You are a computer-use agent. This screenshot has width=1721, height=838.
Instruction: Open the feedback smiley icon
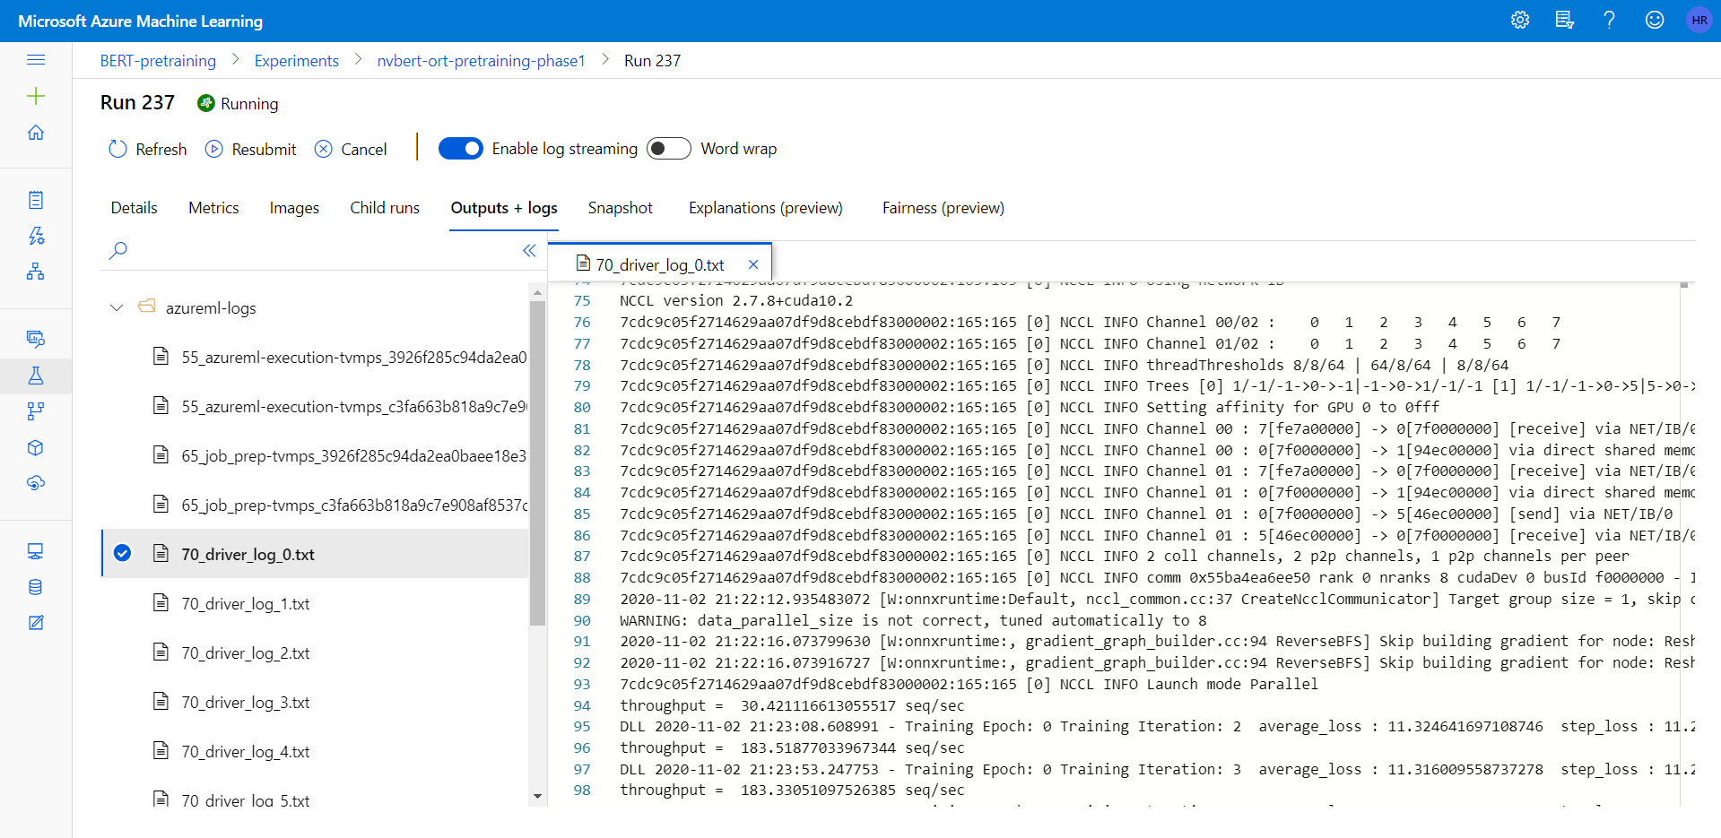pos(1654,20)
